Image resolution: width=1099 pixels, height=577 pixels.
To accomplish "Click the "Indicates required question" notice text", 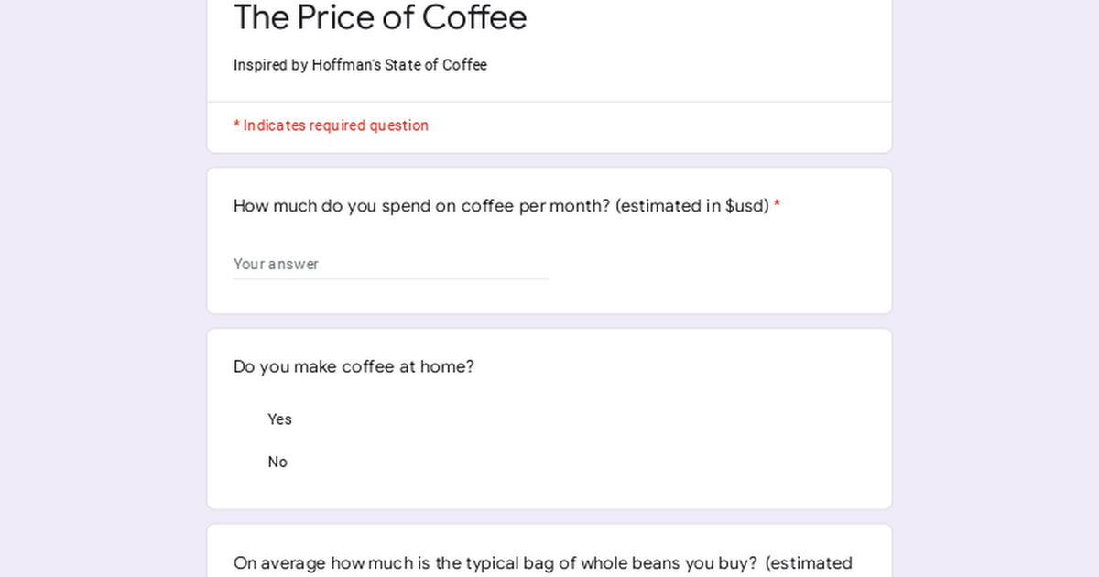I will 335,125.
